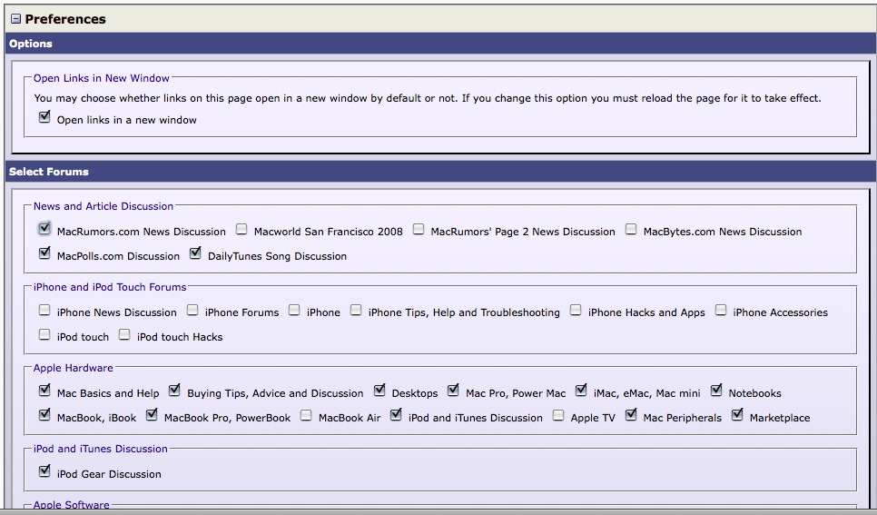Disable DailyTunes Song Discussion
Image resolution: width=877 pixels, height=515 pixels.
[195, 253]
